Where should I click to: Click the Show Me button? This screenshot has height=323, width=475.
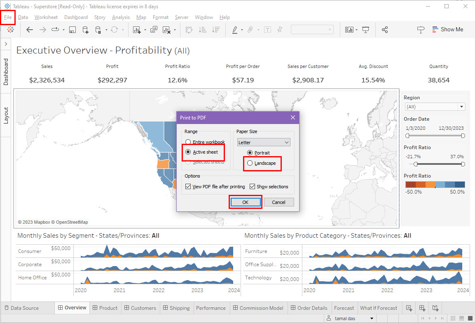(448, 29)
